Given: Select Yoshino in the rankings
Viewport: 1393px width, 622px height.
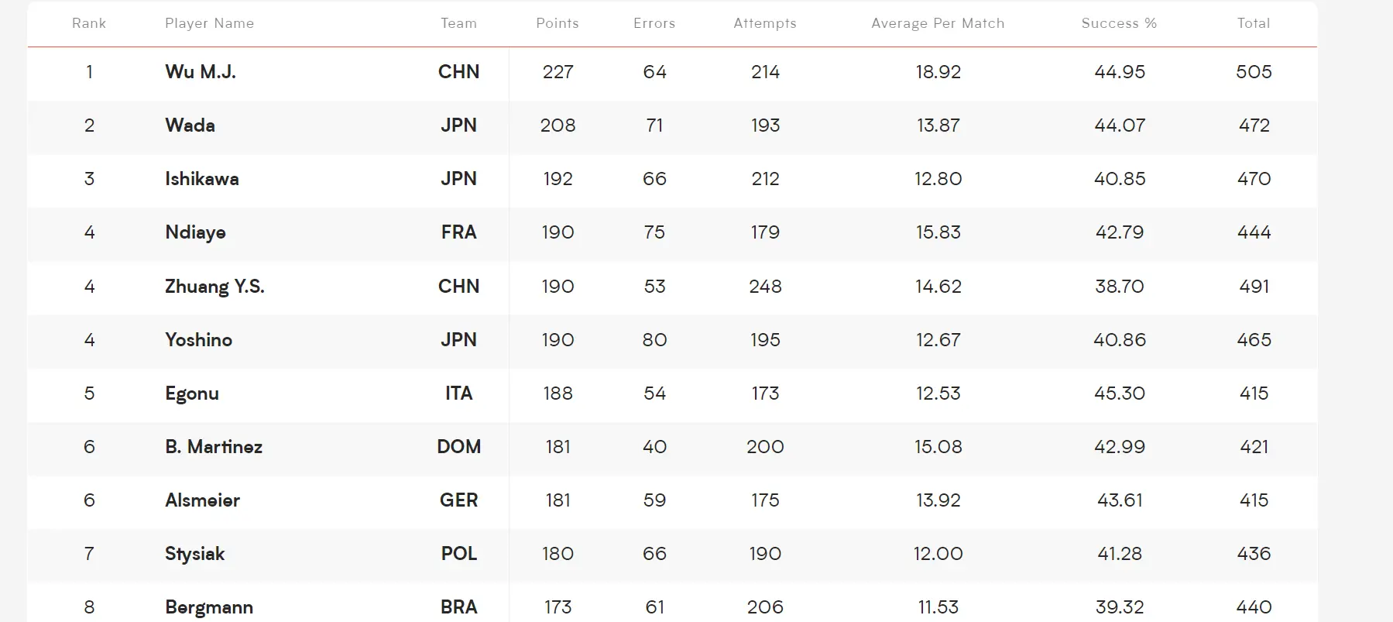Looking at the screenshot, I should pyautogui.click(x=198, y=340).
